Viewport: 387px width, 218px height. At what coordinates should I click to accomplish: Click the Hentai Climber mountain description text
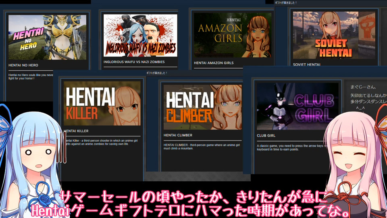(x=202, y=147)
